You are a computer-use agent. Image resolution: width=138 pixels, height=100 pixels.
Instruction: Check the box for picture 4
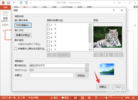(x=48, y=37)
